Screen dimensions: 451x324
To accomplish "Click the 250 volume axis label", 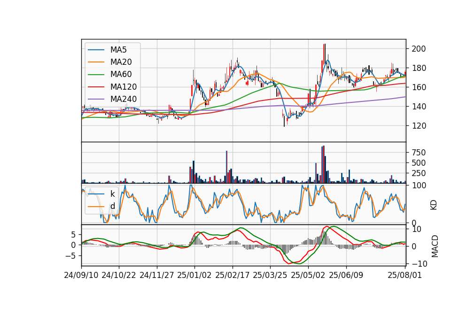I will point(419,173).
